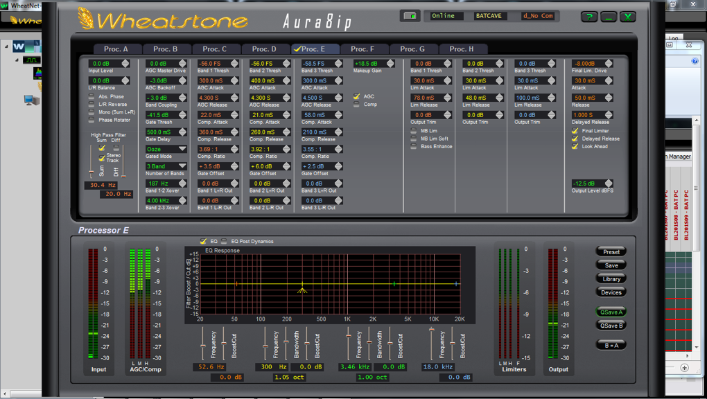
Task: Select the spectrum analyzer icon in the tree
Action: click(38, 73)
